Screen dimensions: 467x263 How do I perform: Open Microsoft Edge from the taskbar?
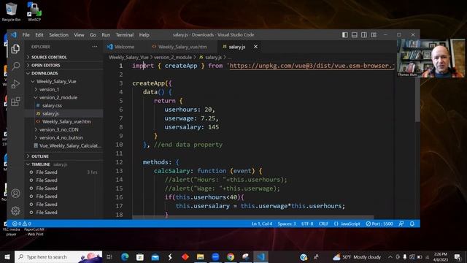[x=125, y=256]
